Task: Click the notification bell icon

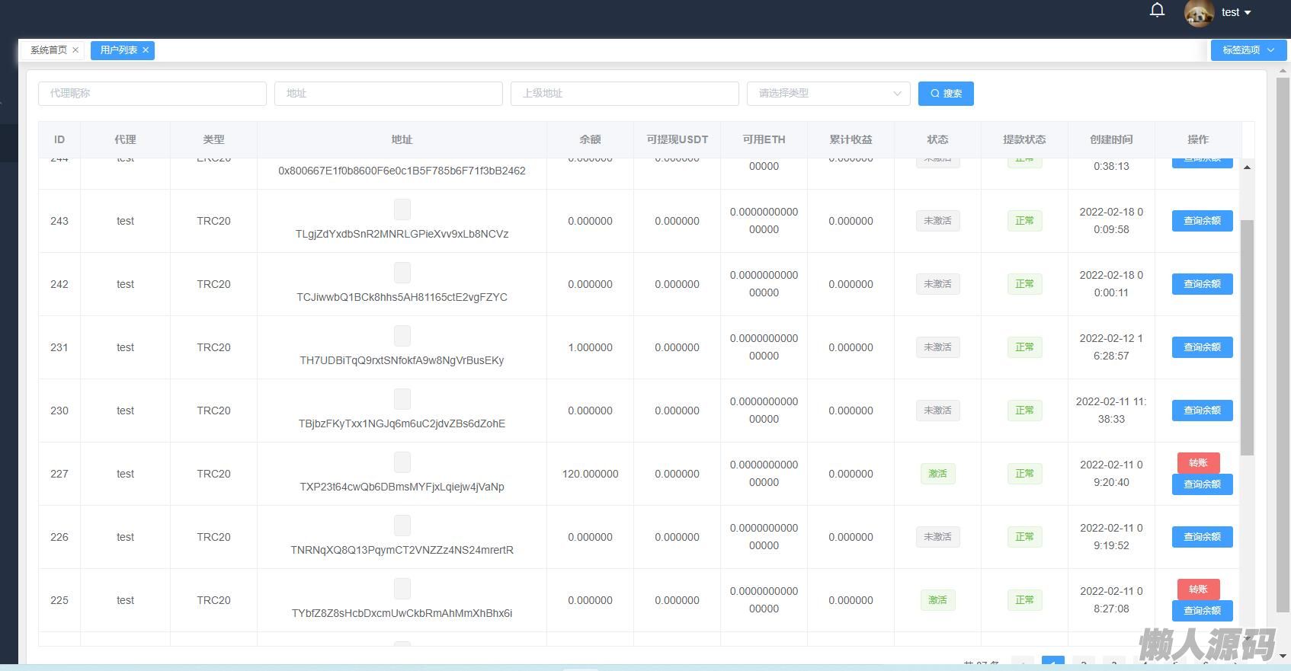Action: [x=1157, y=11]
